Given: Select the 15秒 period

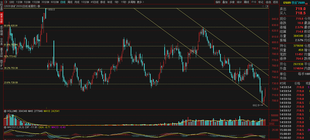Looking at the screenshot, I should click(124, 2).
